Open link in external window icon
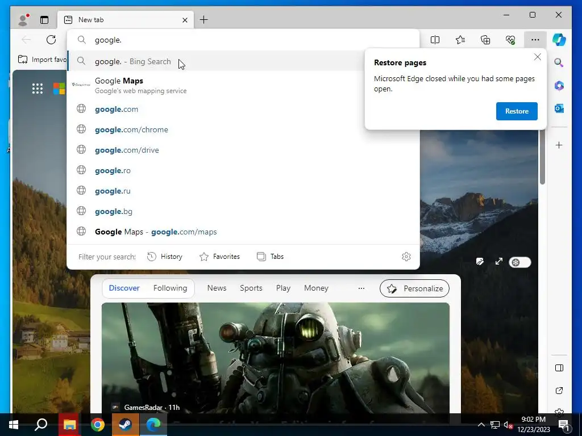 point(559,391)
